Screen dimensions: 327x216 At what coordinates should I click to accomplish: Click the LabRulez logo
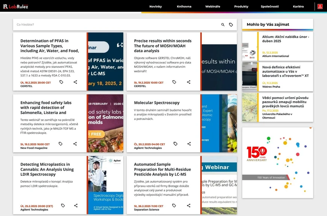(17, 6)
